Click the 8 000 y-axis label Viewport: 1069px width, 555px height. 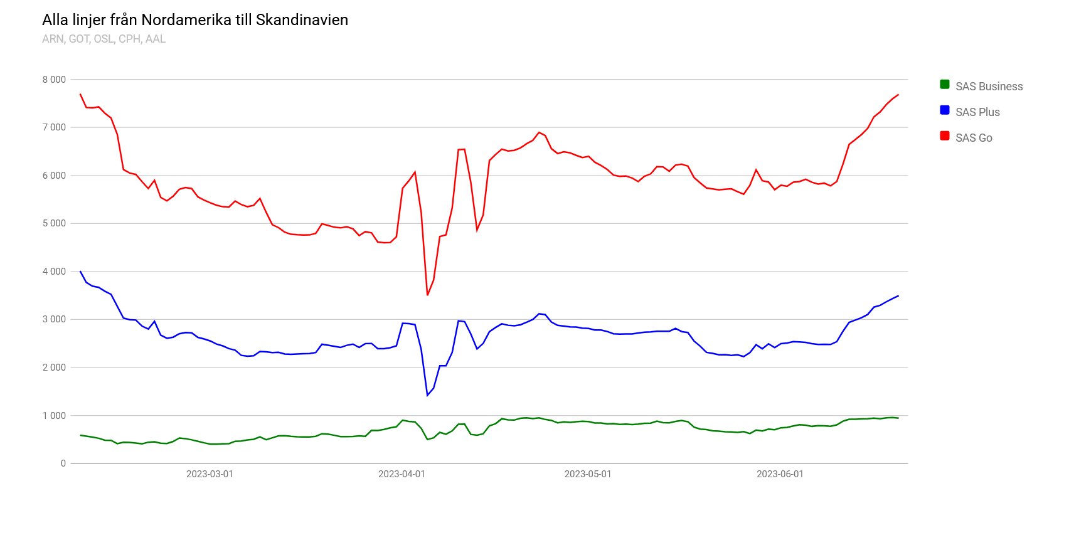tap(54, 80)
